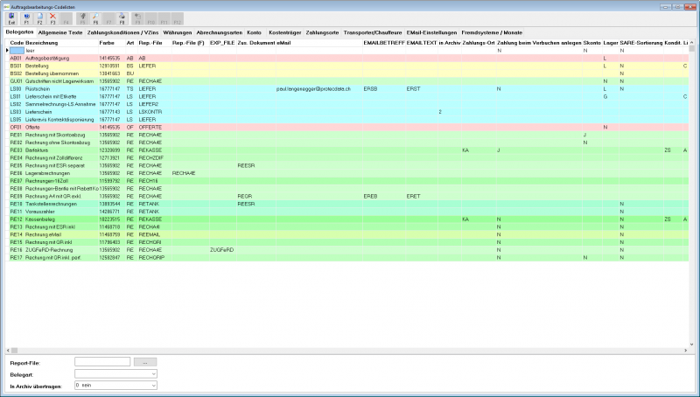Click the EMAILBETREFF column header

click(x=384, y=43)
